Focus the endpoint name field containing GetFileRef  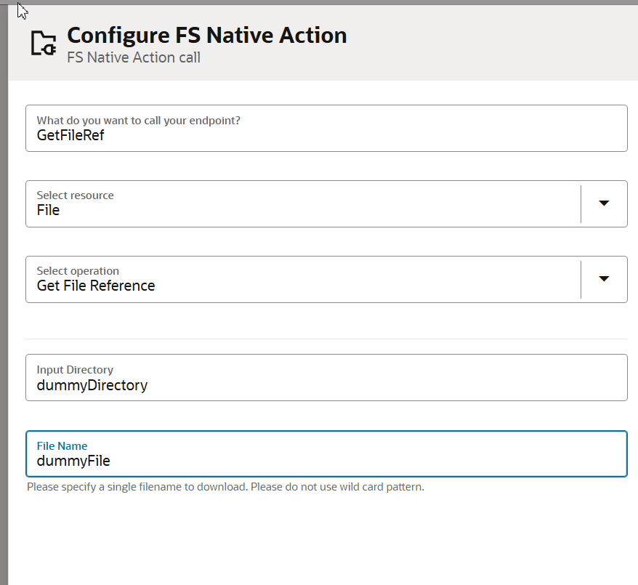click(326, 128)
